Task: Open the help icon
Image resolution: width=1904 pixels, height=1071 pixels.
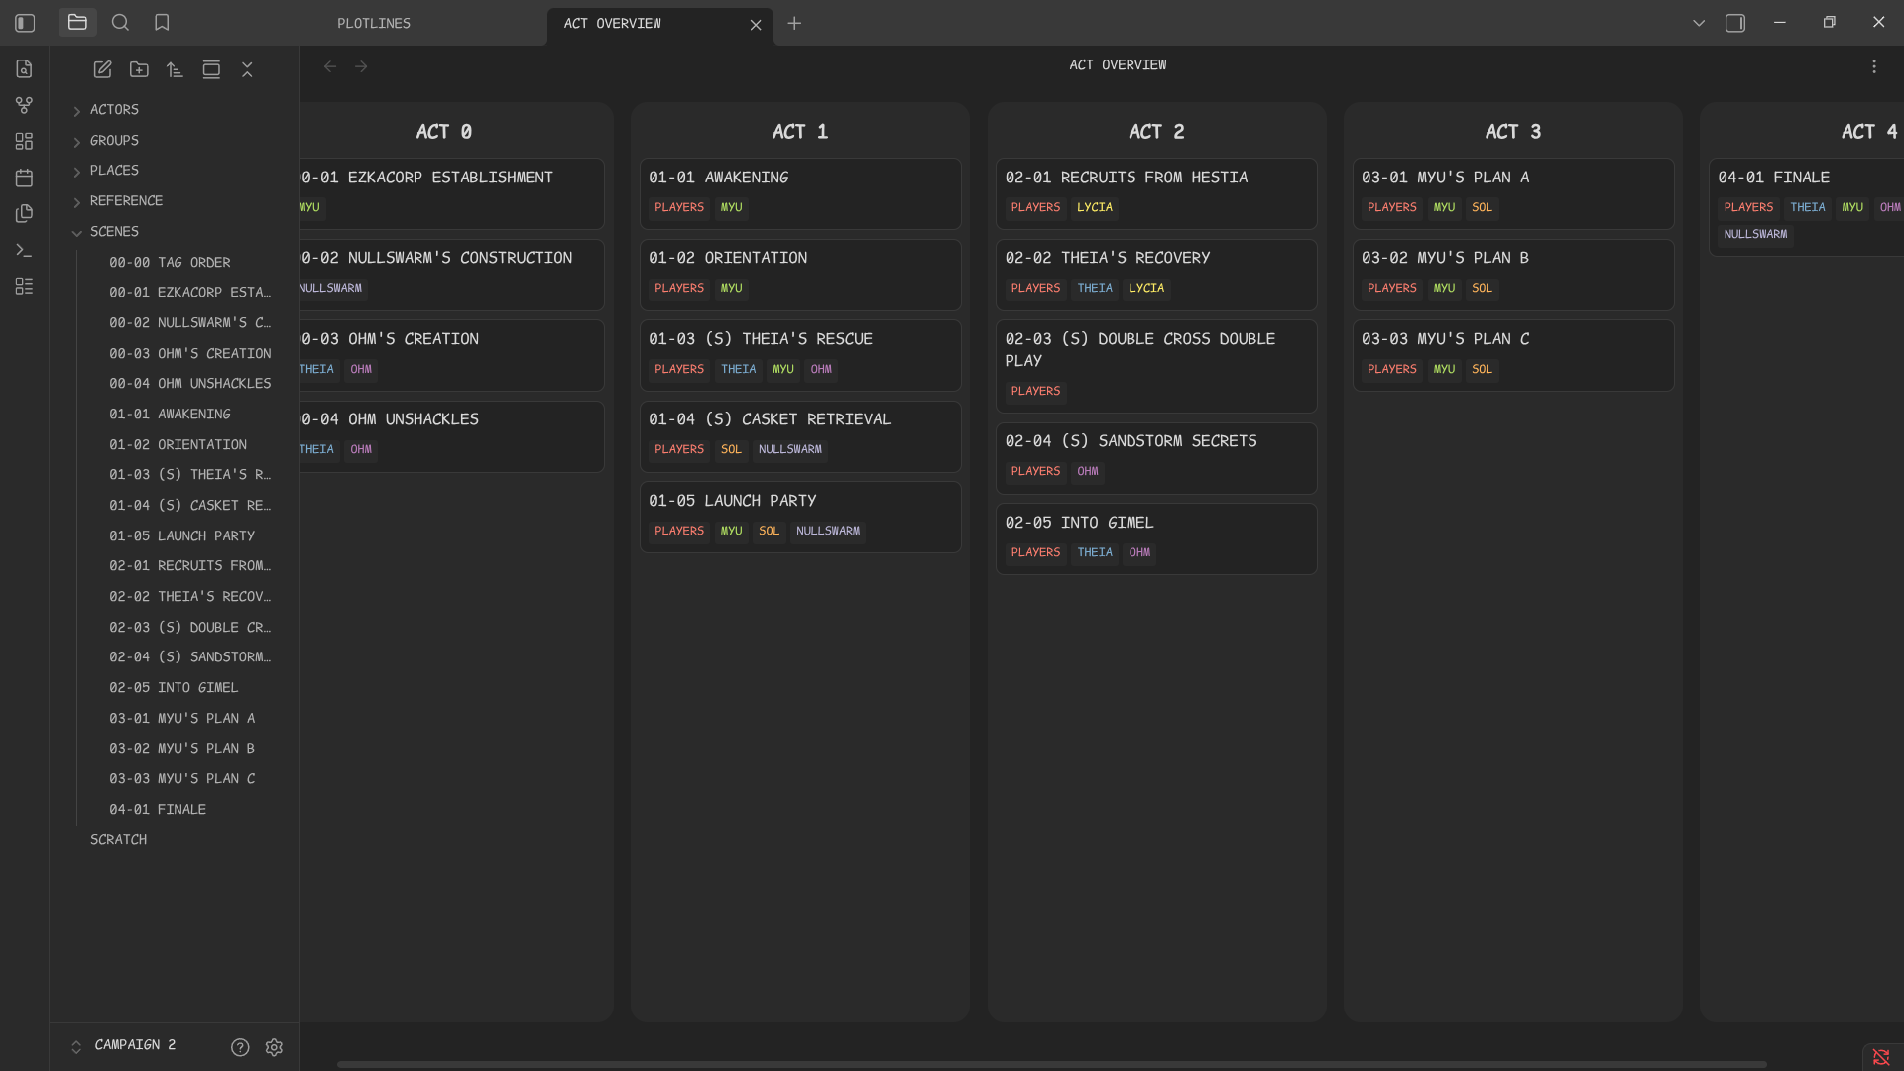Action: tap(240, 1047)
